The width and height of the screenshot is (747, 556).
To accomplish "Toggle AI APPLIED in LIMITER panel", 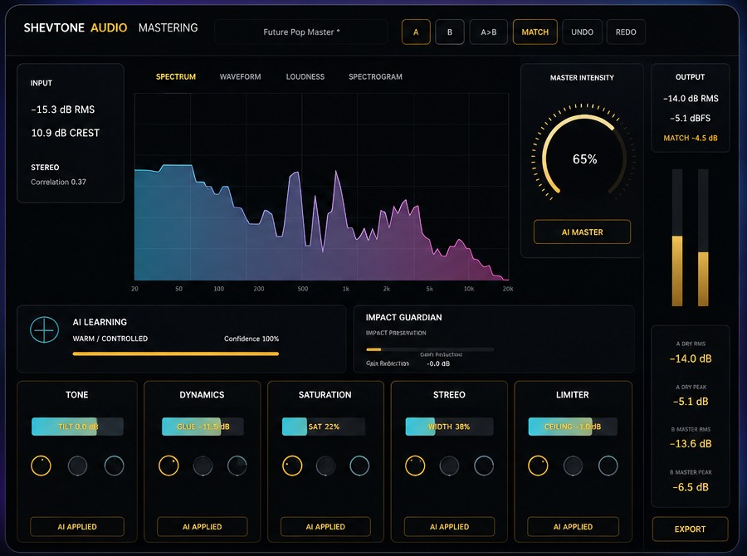I will (x=573, y=526).
